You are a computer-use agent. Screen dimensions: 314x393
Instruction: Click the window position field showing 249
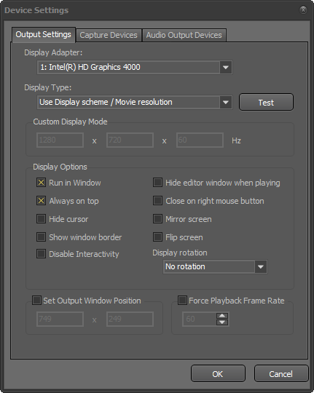pos(130,319)
